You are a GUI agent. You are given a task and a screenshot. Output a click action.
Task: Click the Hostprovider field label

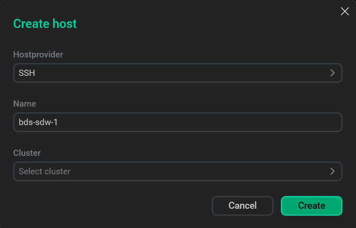click(x=38, y=55)
